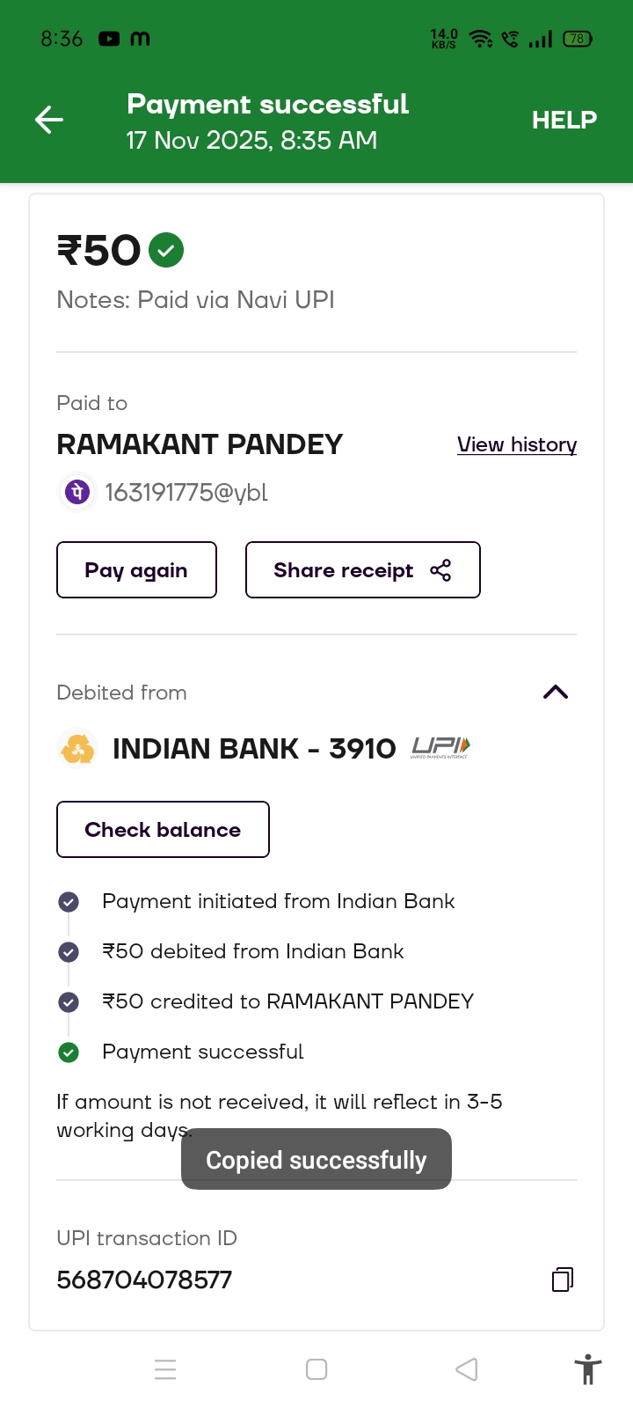Screen dimensions: 633x1408
Task: Open Android recent apps menu button
Action: coord(165,1369)
